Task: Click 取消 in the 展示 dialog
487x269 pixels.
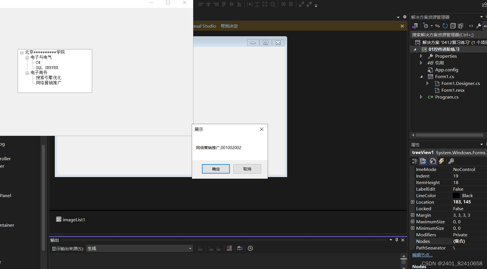Action: 247,169
